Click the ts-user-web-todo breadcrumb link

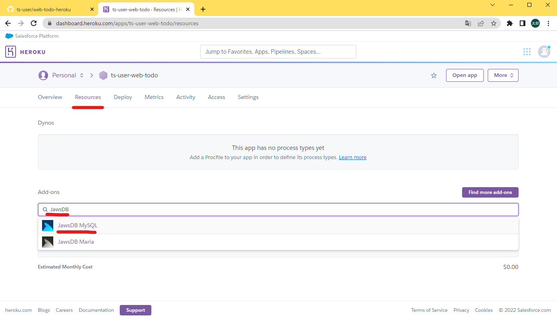[x=134, y=75]
